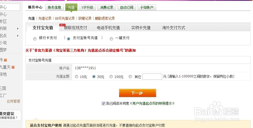Open the 应用管理 sidebar link
This screenshot has width=253, height=128.
coord(13,101)
